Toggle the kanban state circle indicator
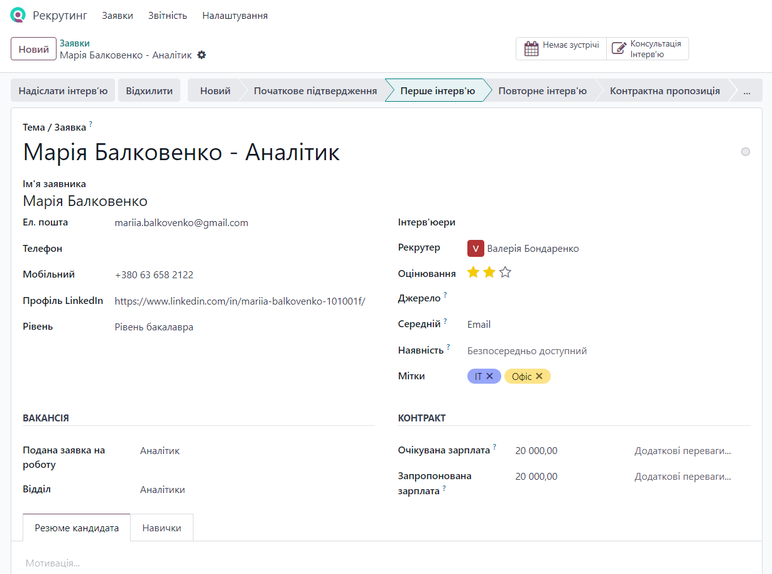Screen dimensions: 772x574 745,152
